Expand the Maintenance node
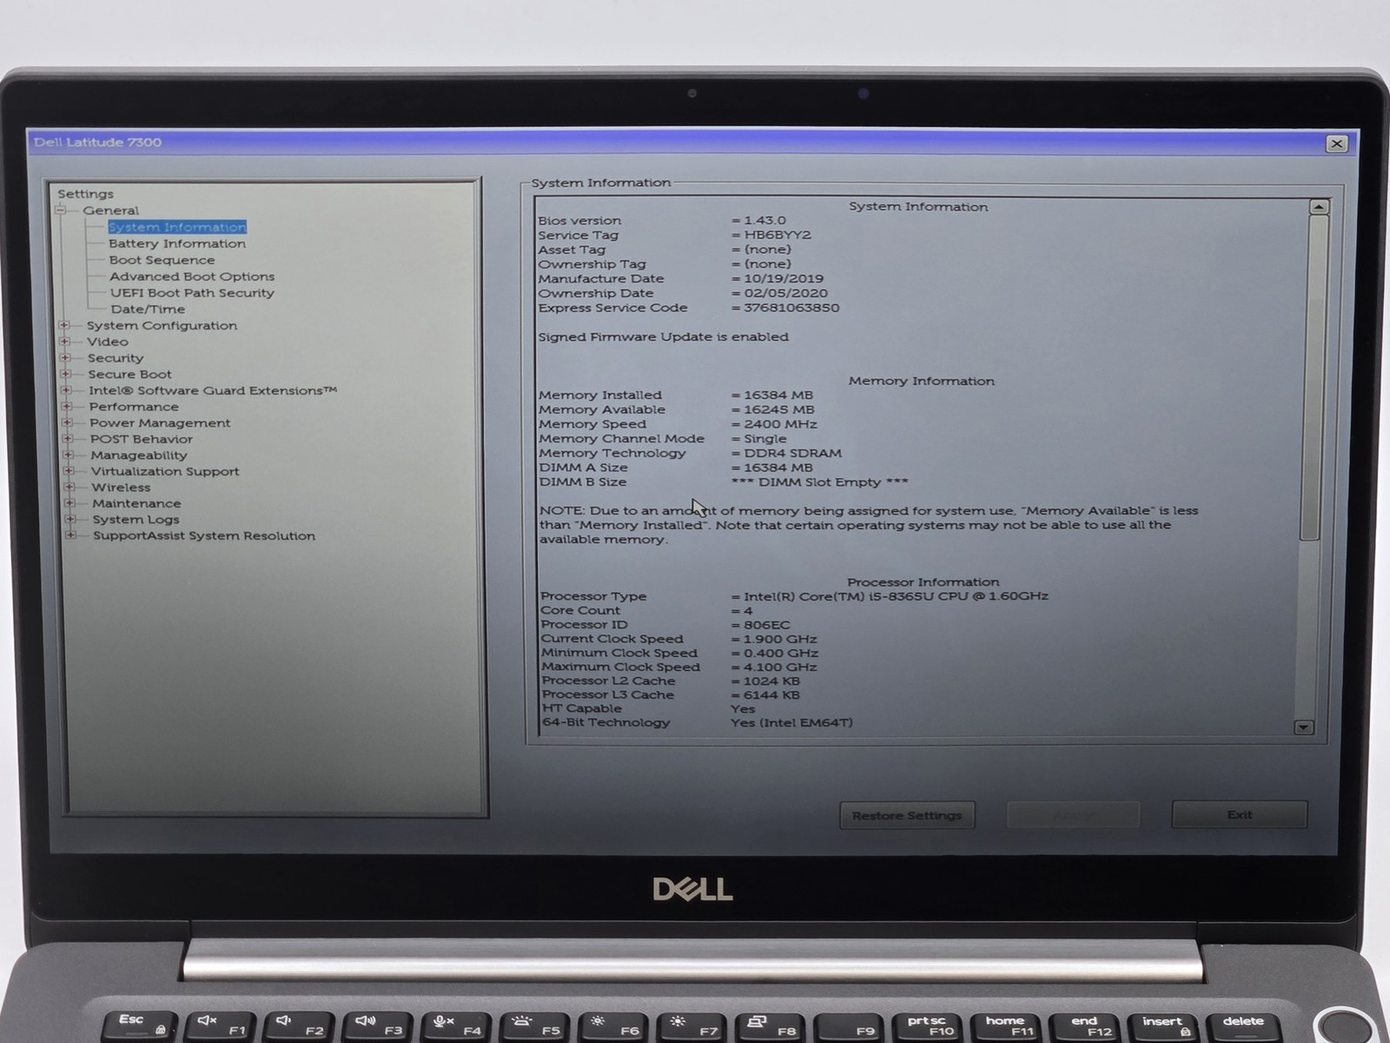 [69, 503]
